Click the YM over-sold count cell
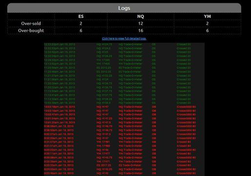251x176 pixels. pyautogui.click(x=207, y=23)
